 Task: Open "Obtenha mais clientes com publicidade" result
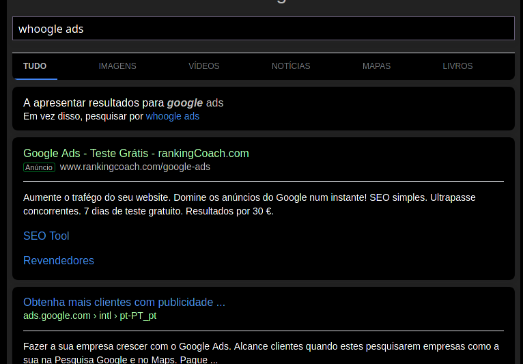[x=124, y=302]
